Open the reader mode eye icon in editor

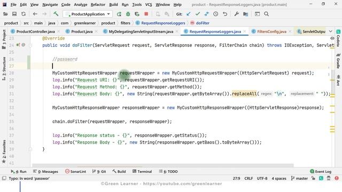[332, 38]
